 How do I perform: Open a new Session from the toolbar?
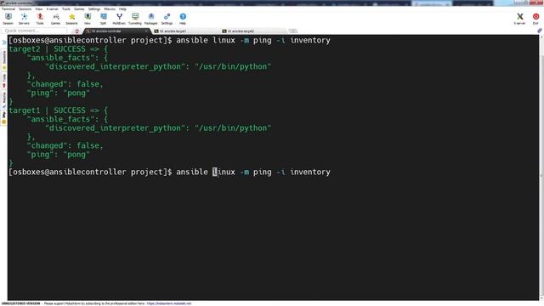[x=8, y=19]
